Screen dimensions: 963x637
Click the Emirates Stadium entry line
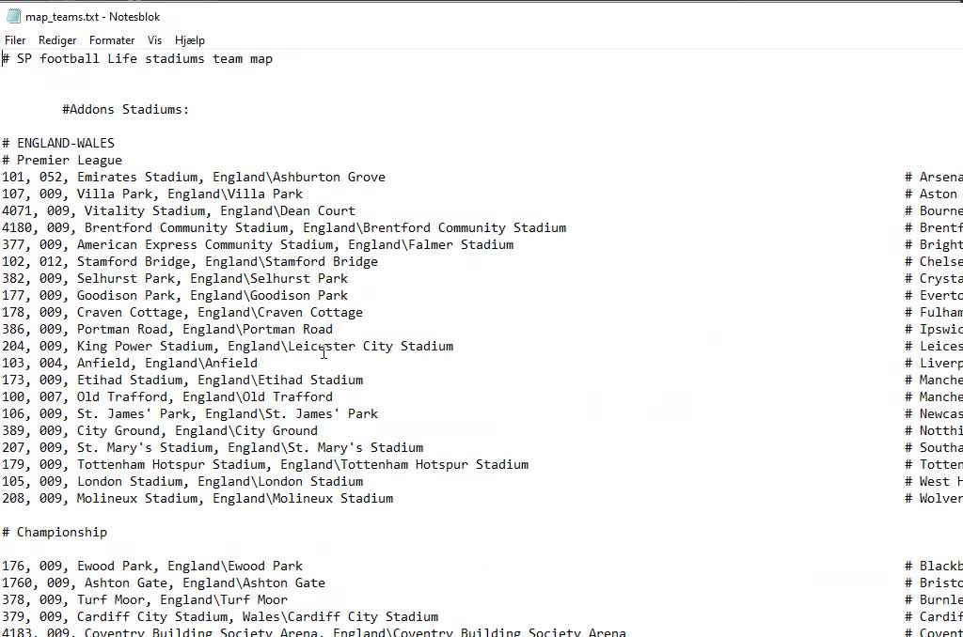(193, 177)
